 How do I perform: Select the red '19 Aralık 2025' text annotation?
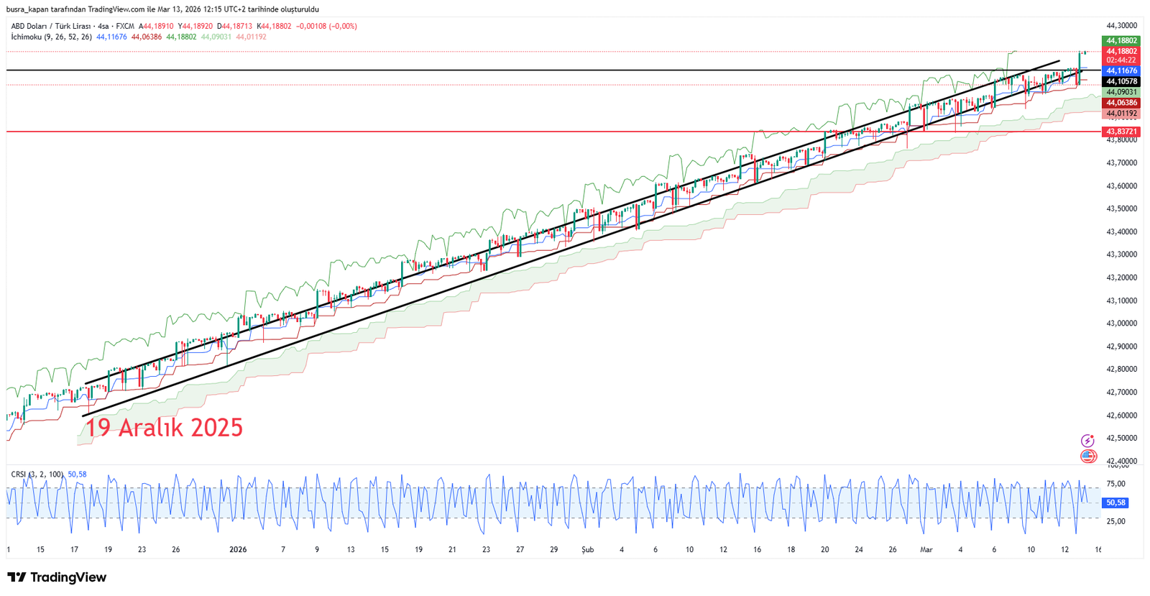165,428
